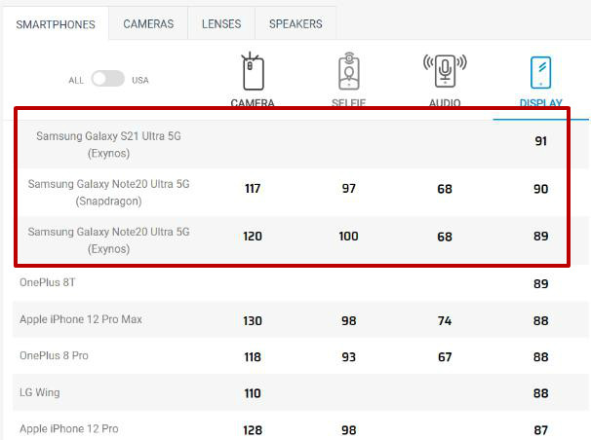Select the Display phone icon
The image size is (591, 440).
coord(541,73)
